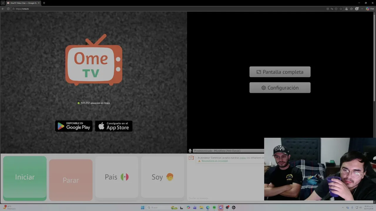Viewport: 376px width, 211px height.
Task: Open the reglas link in chat
Action: click(243, 158)
